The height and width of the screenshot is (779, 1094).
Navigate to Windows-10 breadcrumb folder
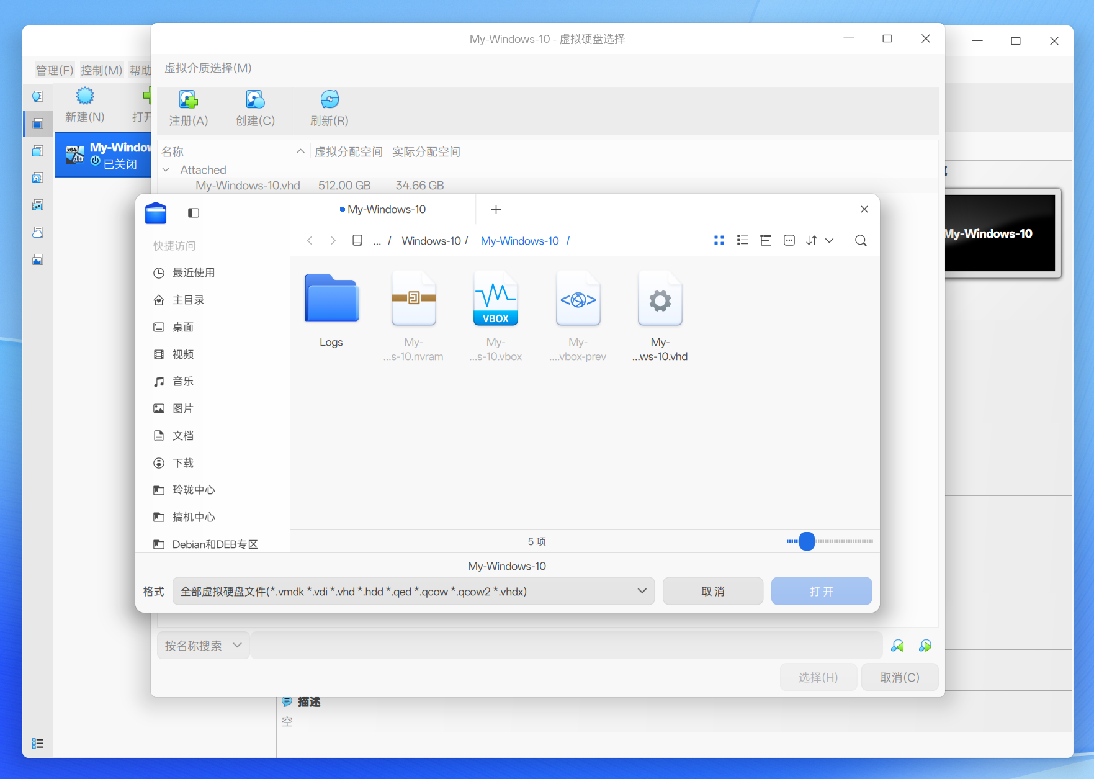431,241
